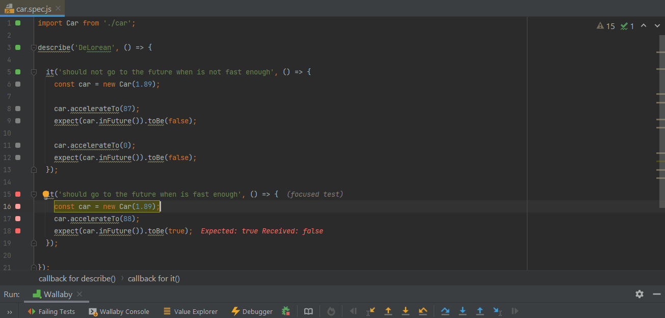This screenshot has width=665, height=318.
Task: Close the car.spec.js editor tab
Action: [x=59, y=9]
